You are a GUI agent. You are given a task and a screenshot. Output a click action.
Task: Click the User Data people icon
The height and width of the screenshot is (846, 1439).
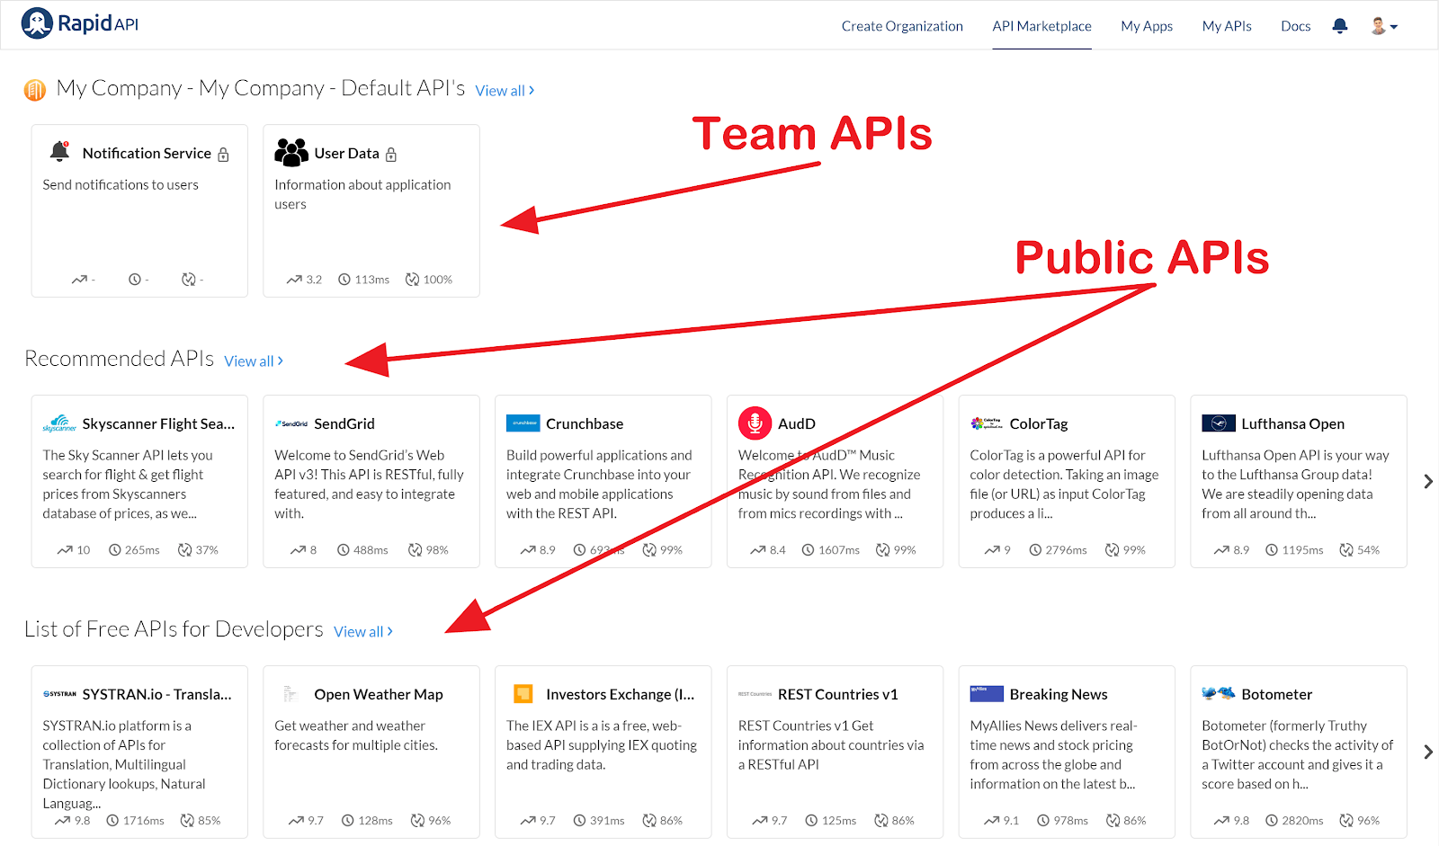[291, 153]
